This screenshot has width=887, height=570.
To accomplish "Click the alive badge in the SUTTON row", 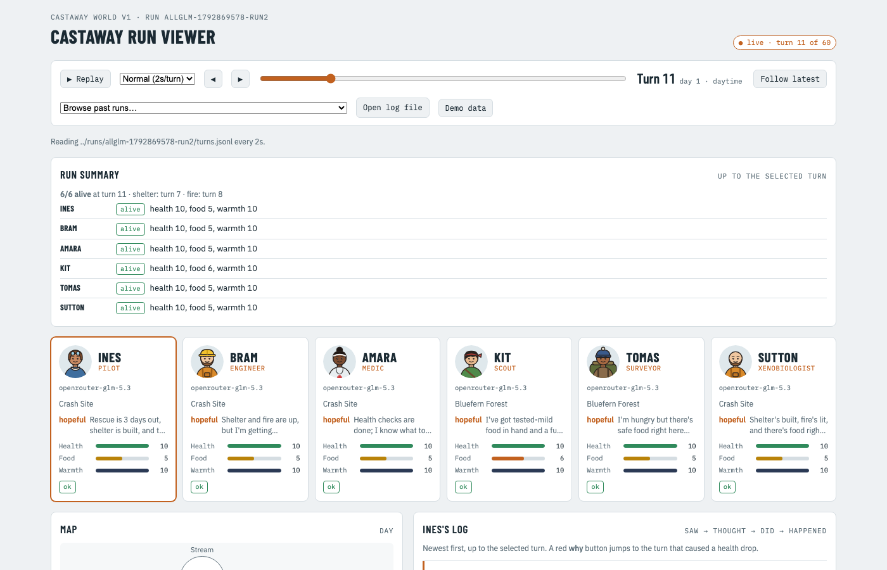I will [x=131, y=308].
